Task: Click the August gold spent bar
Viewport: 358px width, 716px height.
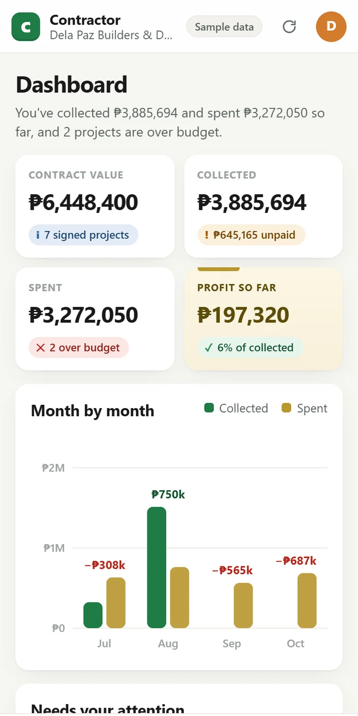Action: click(x=179, y=598)
